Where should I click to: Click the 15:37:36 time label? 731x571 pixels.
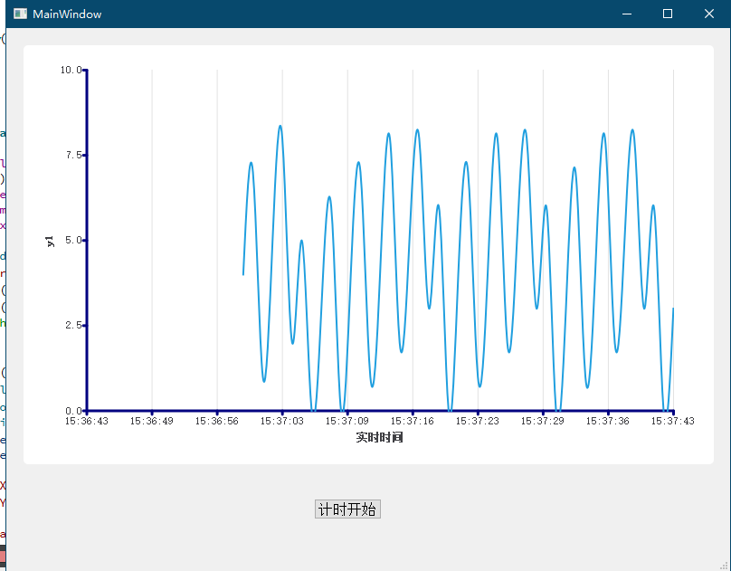[608, 421]
